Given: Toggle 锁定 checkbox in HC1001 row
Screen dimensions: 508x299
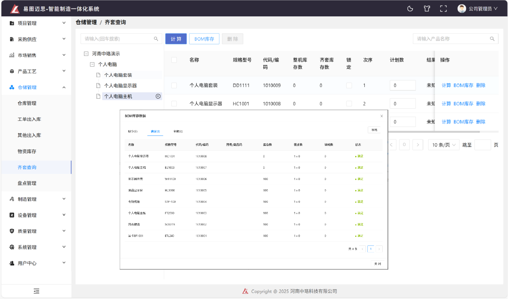Looking at the screenshot, I should point(349,103).
